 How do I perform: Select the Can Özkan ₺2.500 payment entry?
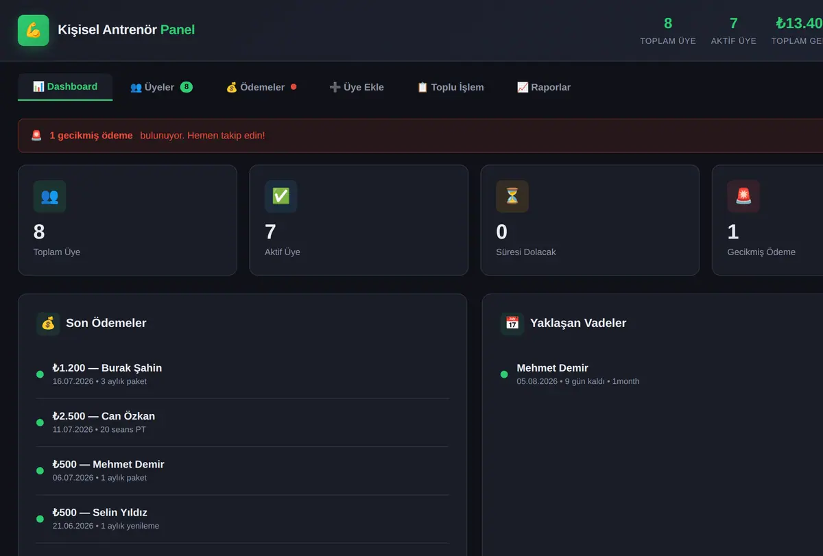coord(242,422)
